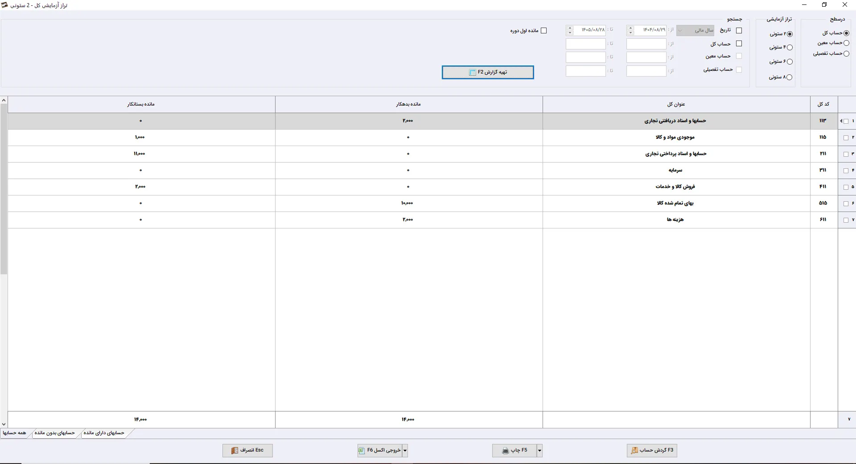This screenshot has width=856, height=464.
Task: Choose the ۴ ستونی trial balance option
Action: [790, 48]
